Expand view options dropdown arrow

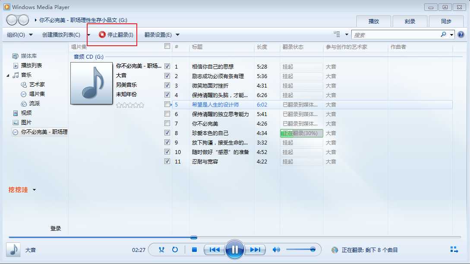(x=347, y=35)
